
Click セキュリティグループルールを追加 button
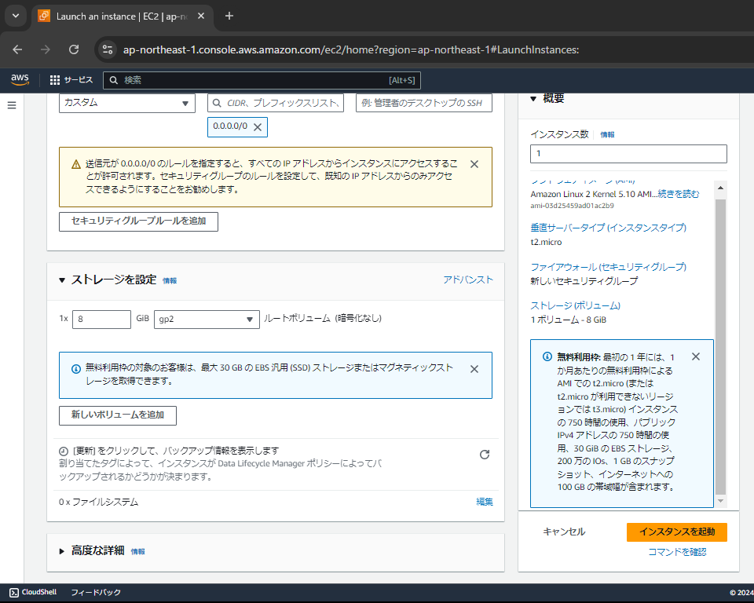tap(138, 221)
